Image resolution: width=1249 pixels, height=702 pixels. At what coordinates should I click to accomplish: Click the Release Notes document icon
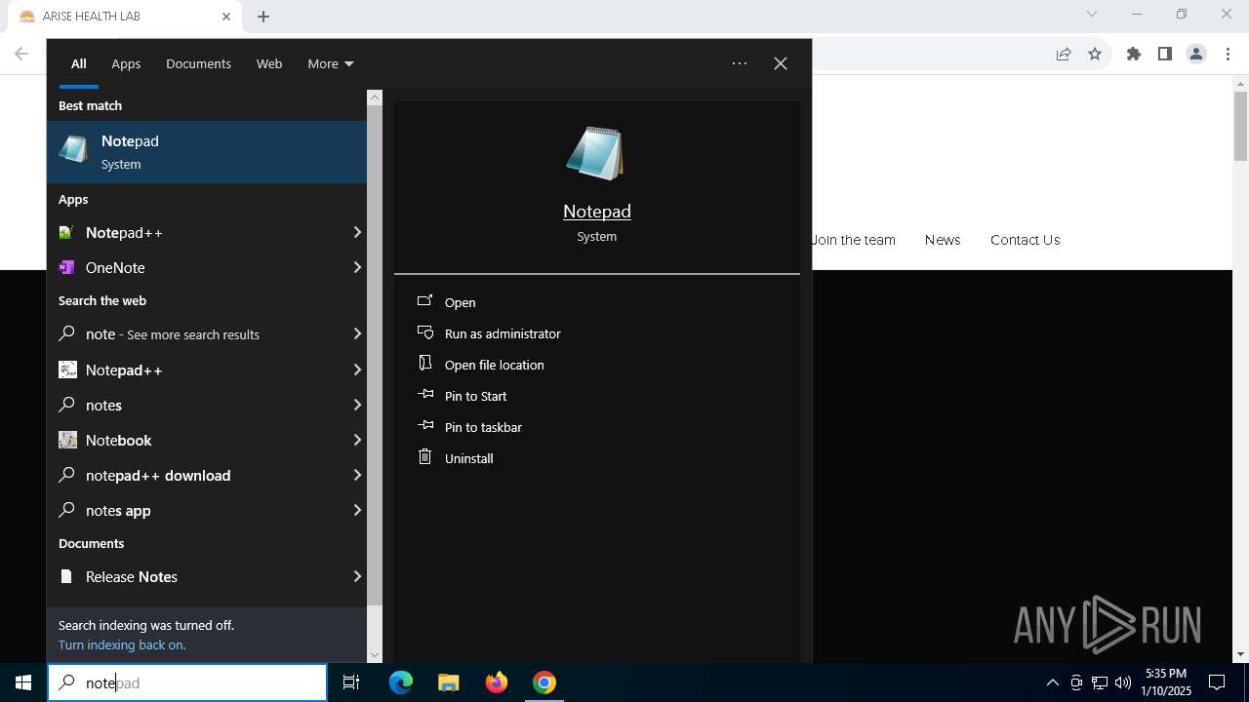[66, 576]
